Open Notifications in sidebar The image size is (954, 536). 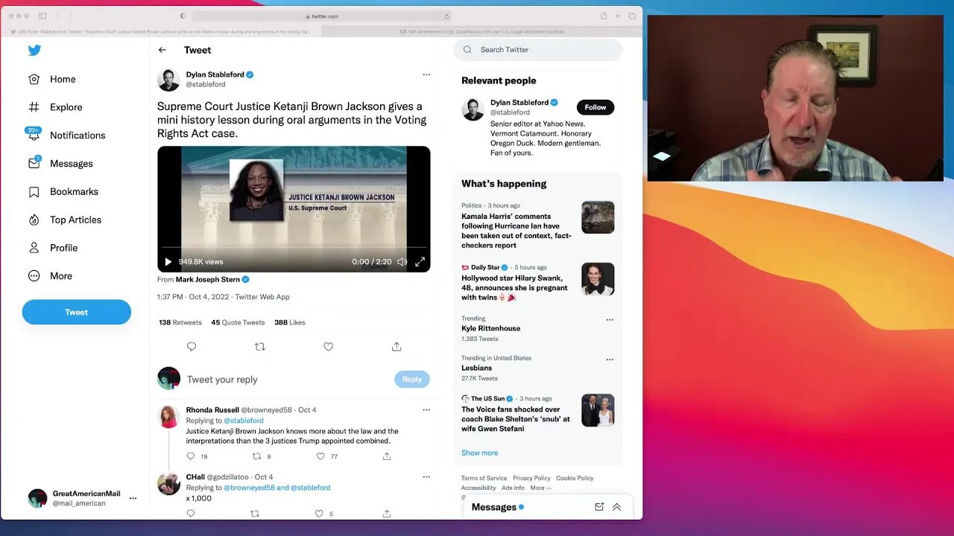tap(66, 135)
